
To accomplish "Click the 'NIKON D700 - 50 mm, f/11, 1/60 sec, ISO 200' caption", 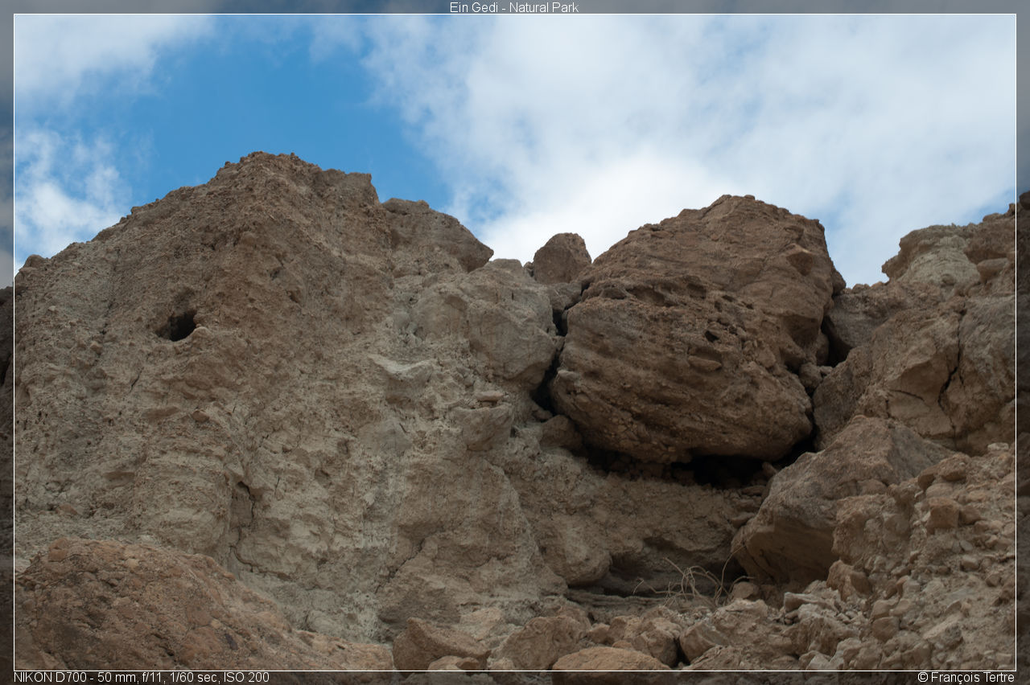I will [x=142, y=678].
